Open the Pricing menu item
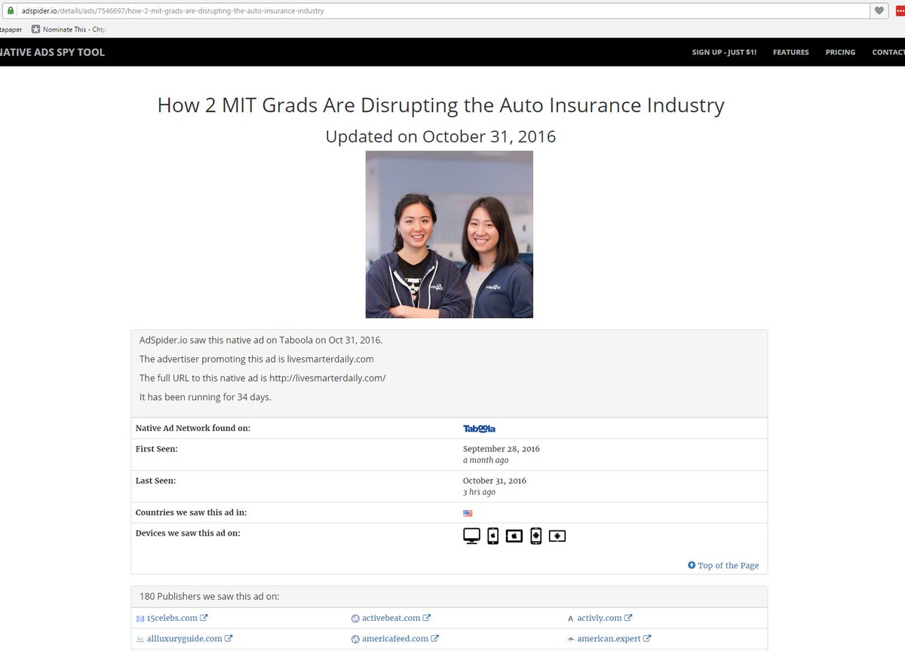Screen dimensions: 905x651 click(x=840, y=52)
